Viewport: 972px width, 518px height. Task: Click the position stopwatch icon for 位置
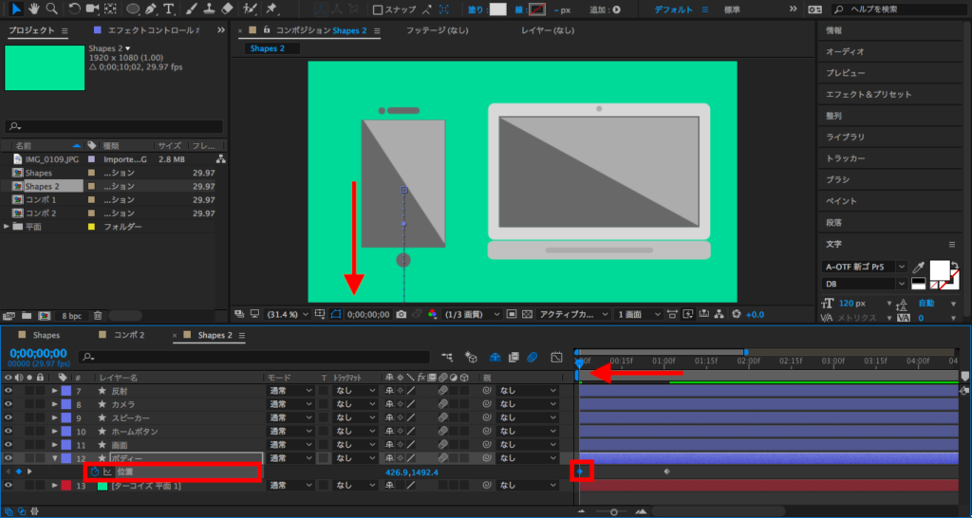pos(94,472)
